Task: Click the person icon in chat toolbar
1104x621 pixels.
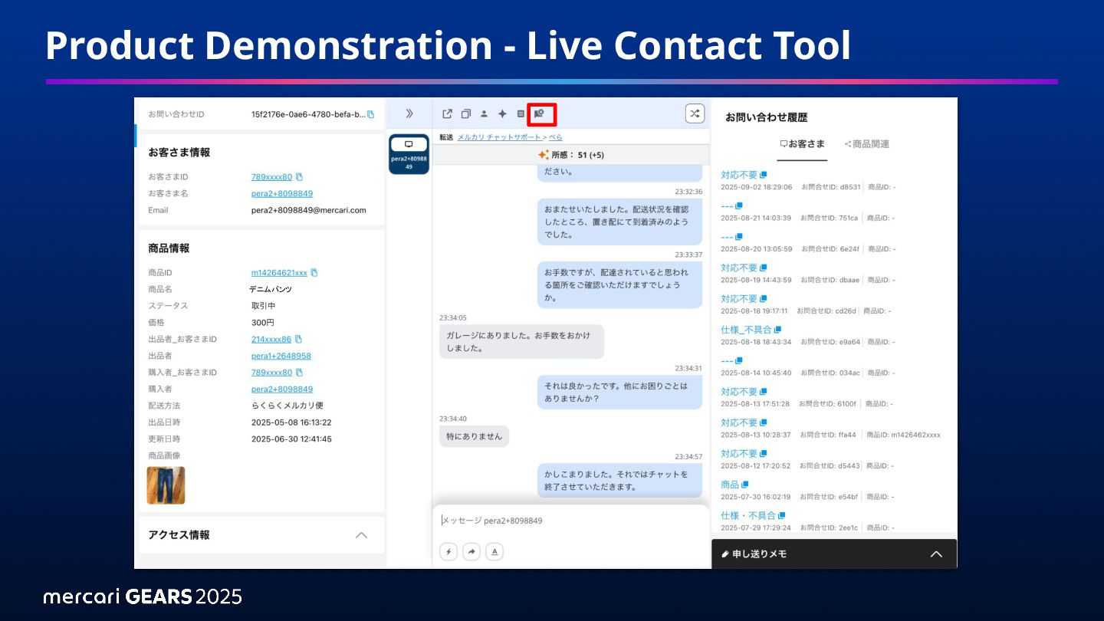Action: tap(484, 113)
